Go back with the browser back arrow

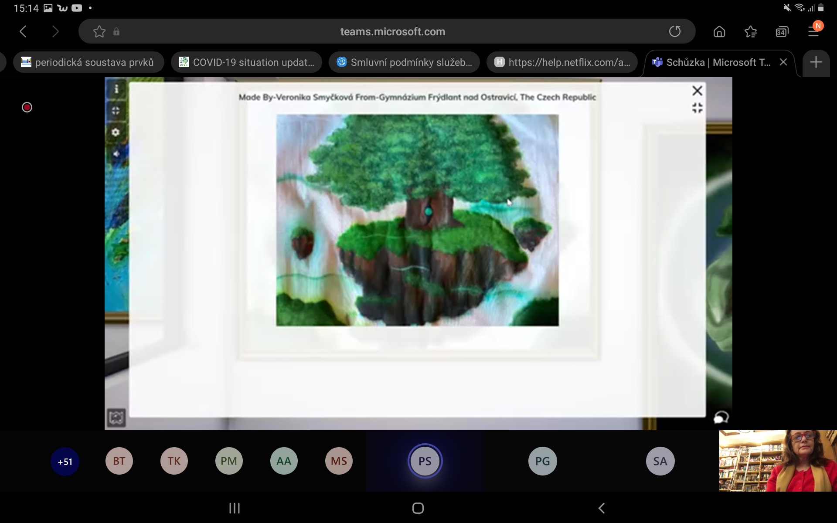[24, 31]
